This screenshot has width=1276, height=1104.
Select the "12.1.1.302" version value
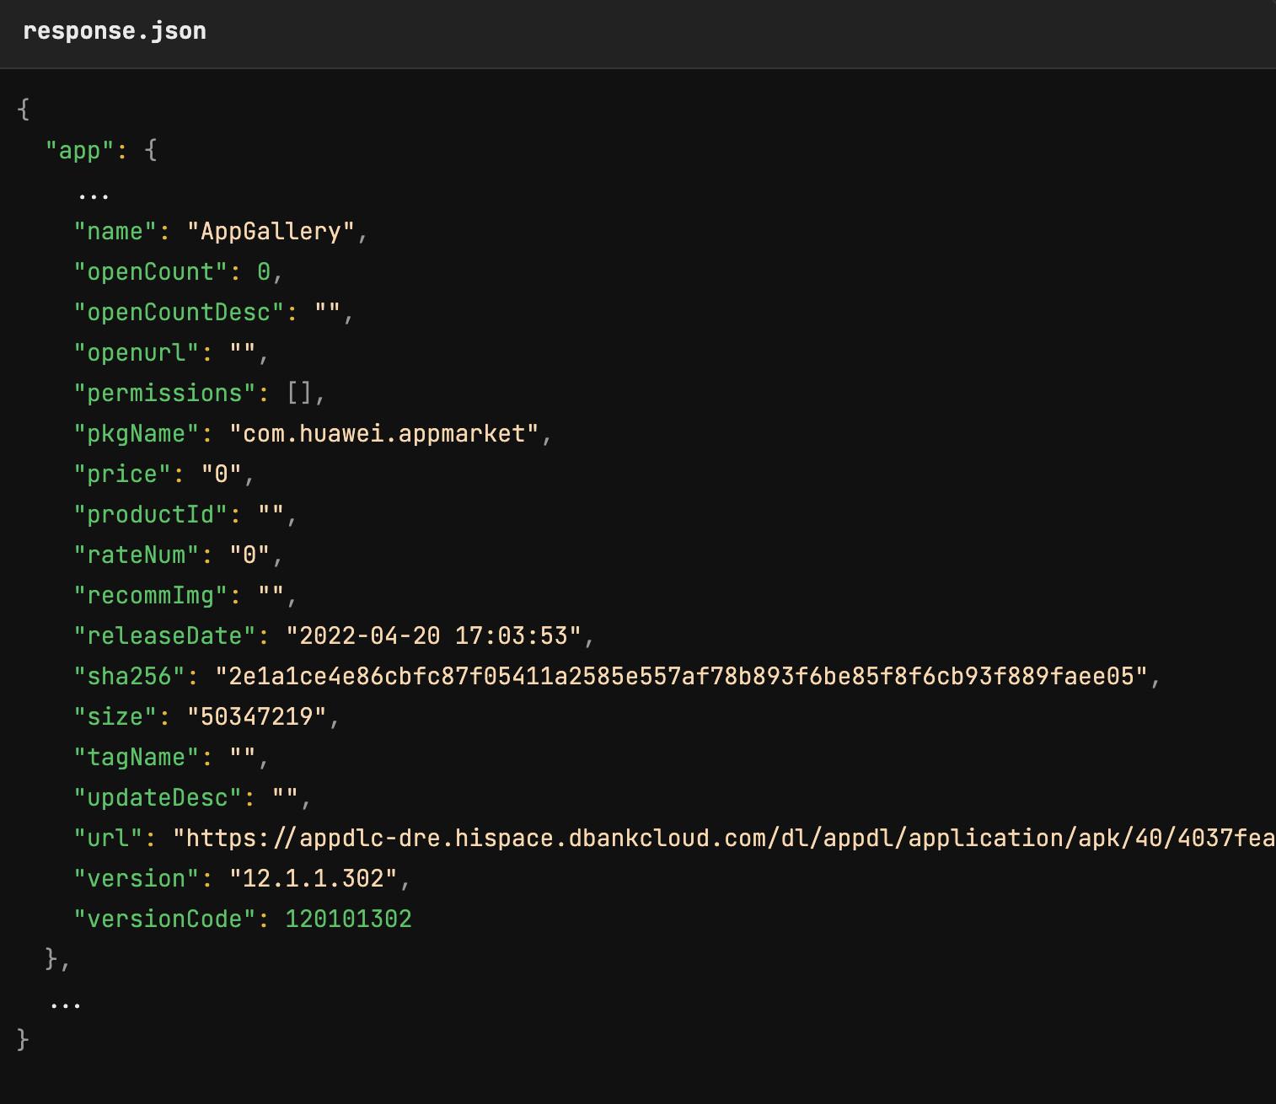[314, 879]
